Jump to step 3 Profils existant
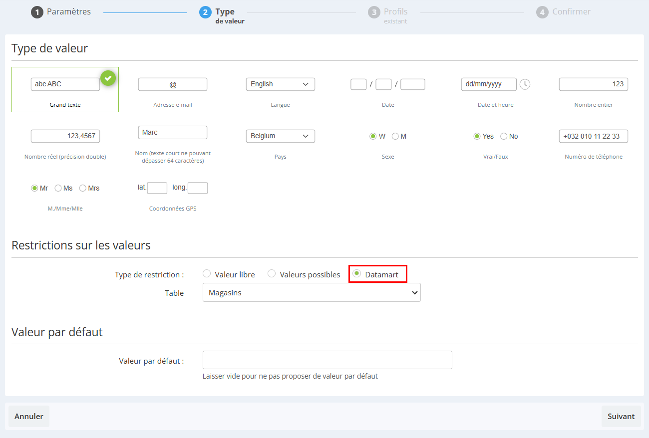Screen dimensions: 649x438 pos(388,15)
